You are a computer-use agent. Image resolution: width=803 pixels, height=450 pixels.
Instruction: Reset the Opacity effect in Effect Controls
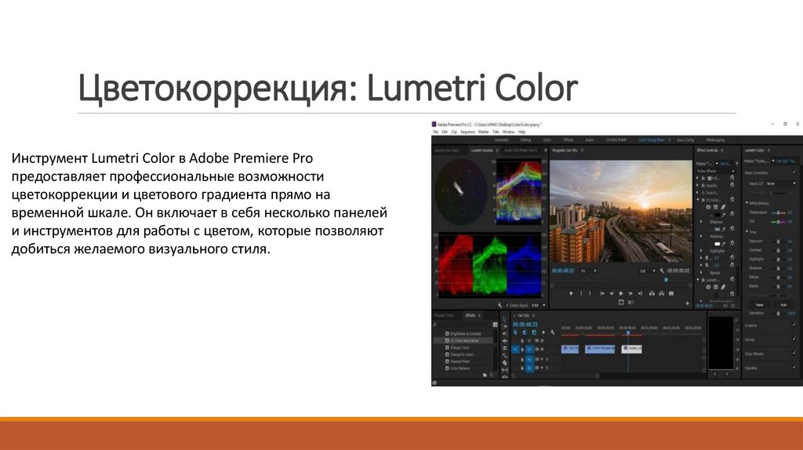(732, 185)
